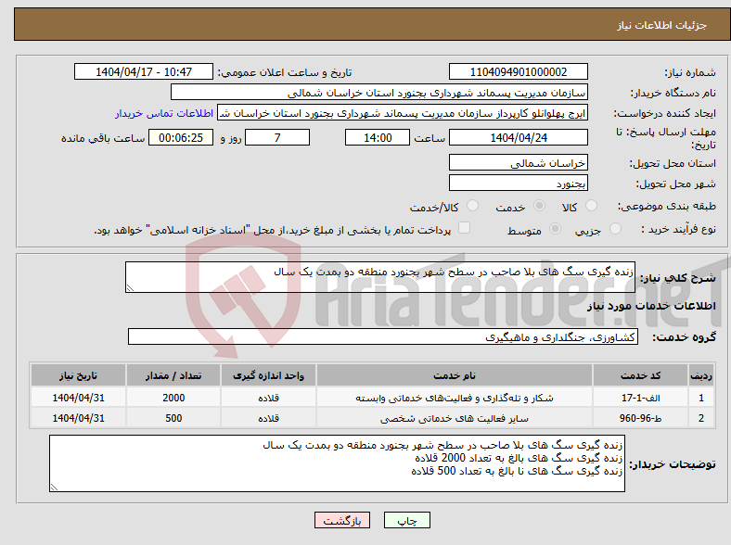Click the quantity cell 500
The width and height of the screenshot is (731, 545).
pos(173,418)
